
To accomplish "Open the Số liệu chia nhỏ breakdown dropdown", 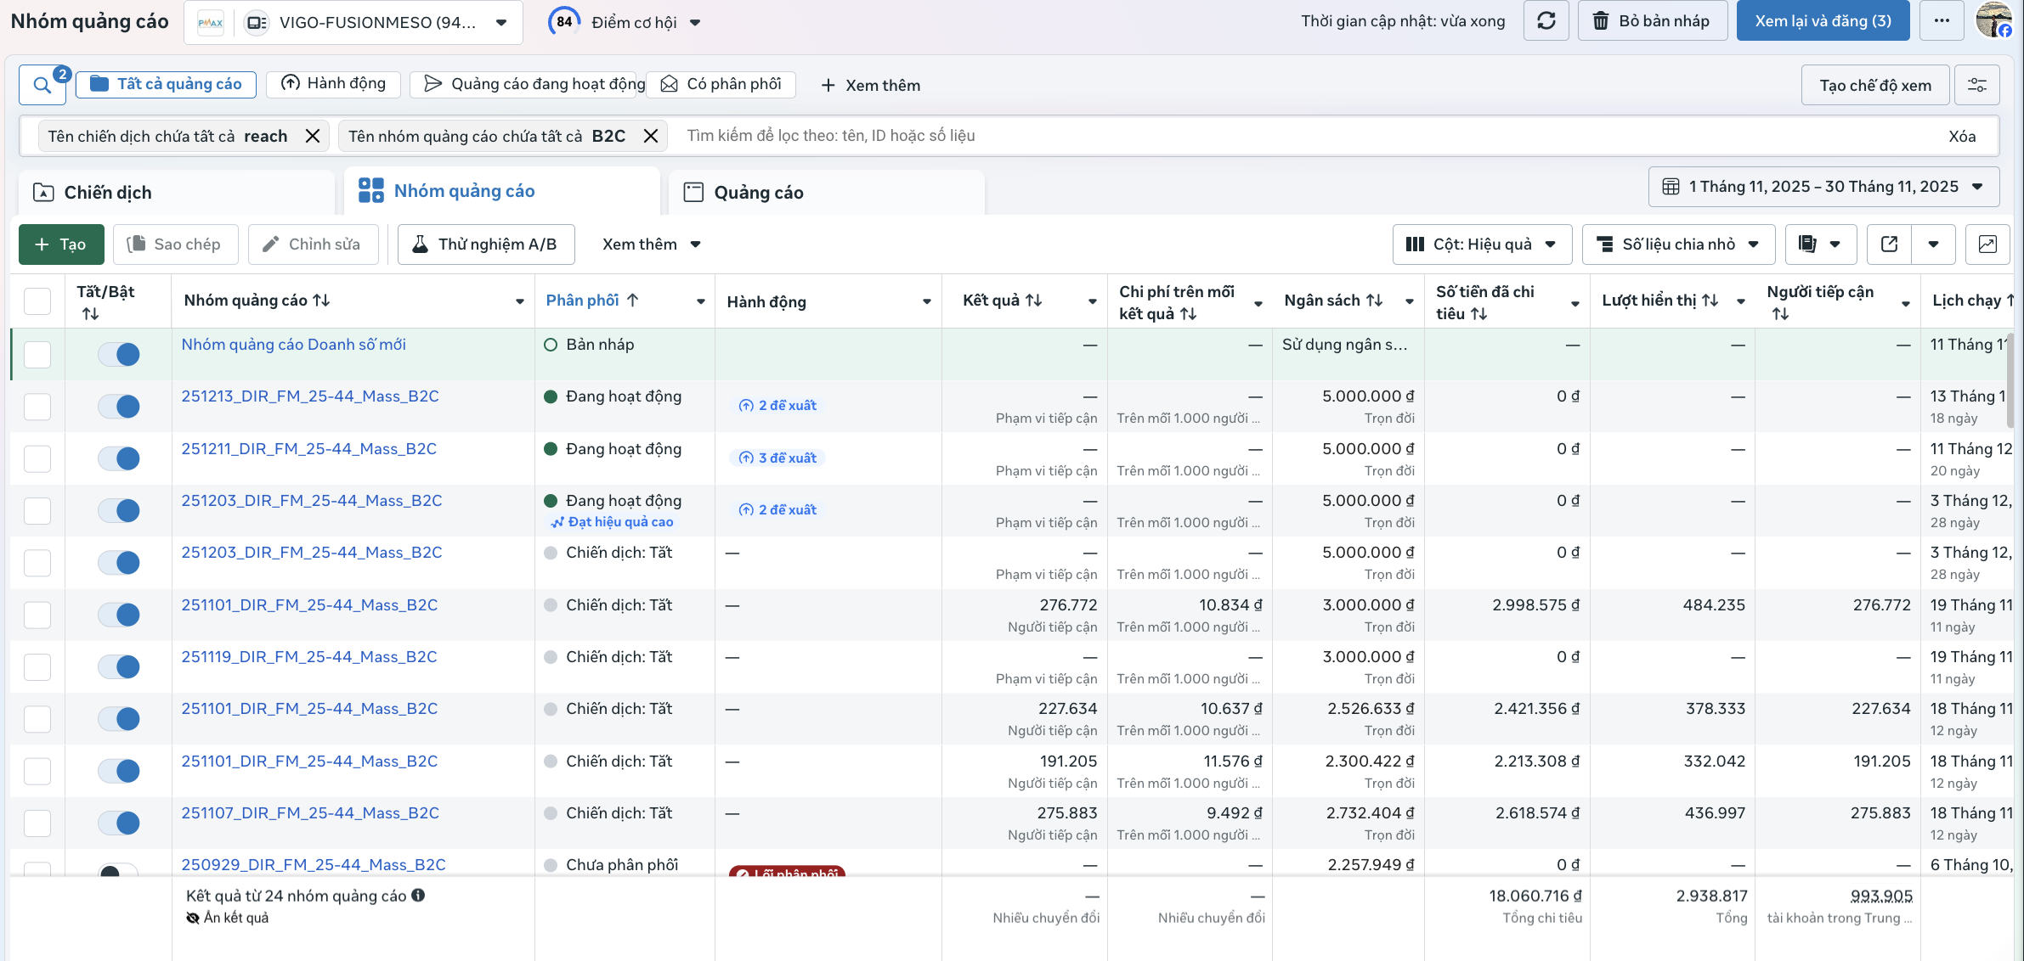I will (1677, 244).
